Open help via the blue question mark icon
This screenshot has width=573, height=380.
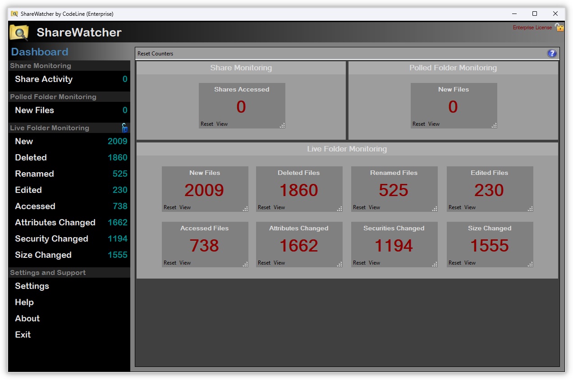tap(551, 53)
